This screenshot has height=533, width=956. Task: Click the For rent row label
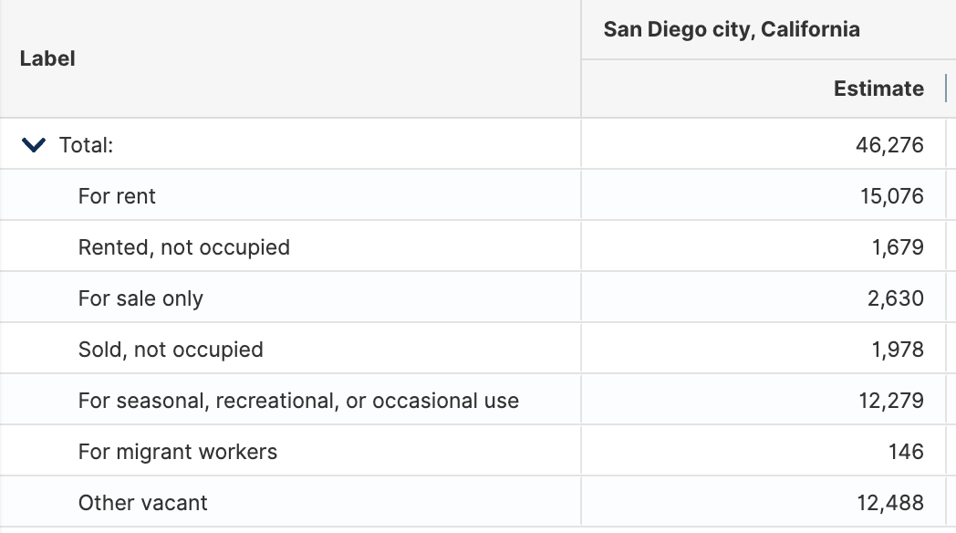click(x=117, y=196)
